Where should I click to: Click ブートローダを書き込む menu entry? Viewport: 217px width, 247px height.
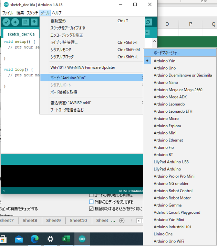(67, 110)
